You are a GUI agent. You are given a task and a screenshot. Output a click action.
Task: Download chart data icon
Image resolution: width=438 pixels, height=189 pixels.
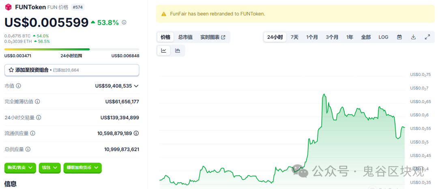[x=413, y=37]
